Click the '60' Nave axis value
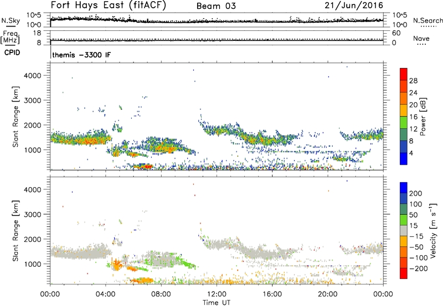443x306 pixels. pos(396,33)
